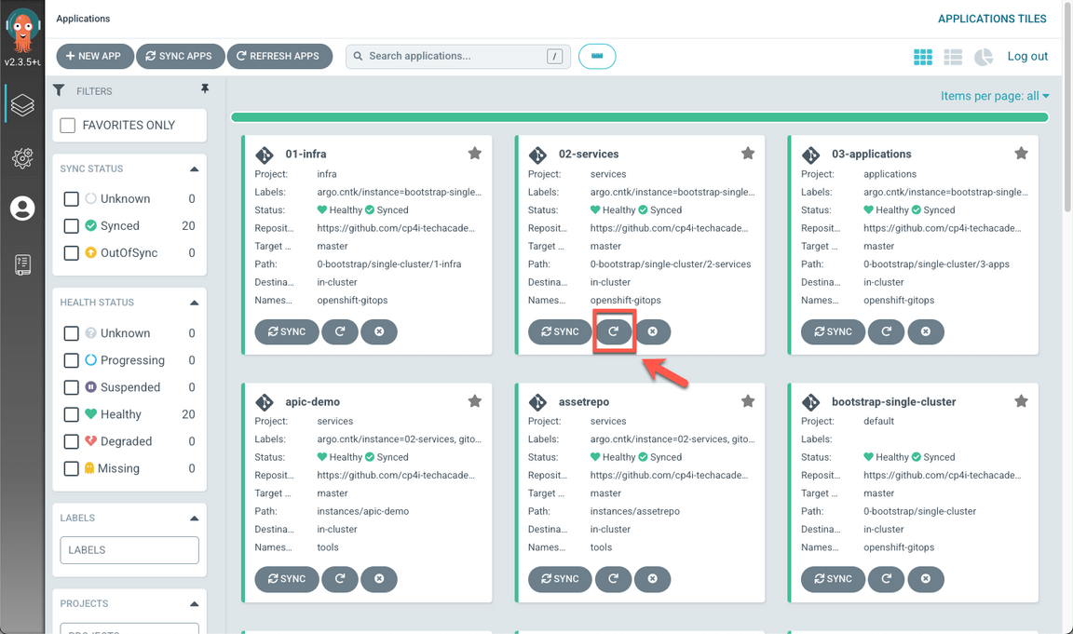
Task: Favorite the 03-applications app with star
Action: 1021,154
